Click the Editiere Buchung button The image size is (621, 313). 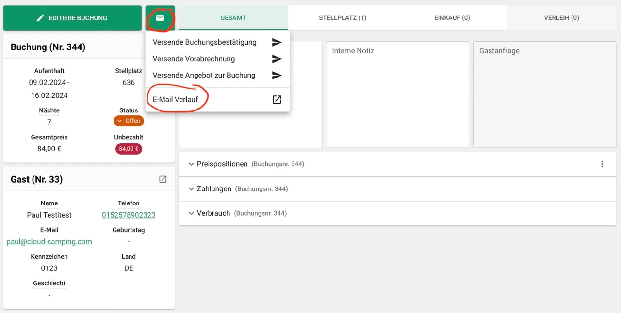coord(72,18)
